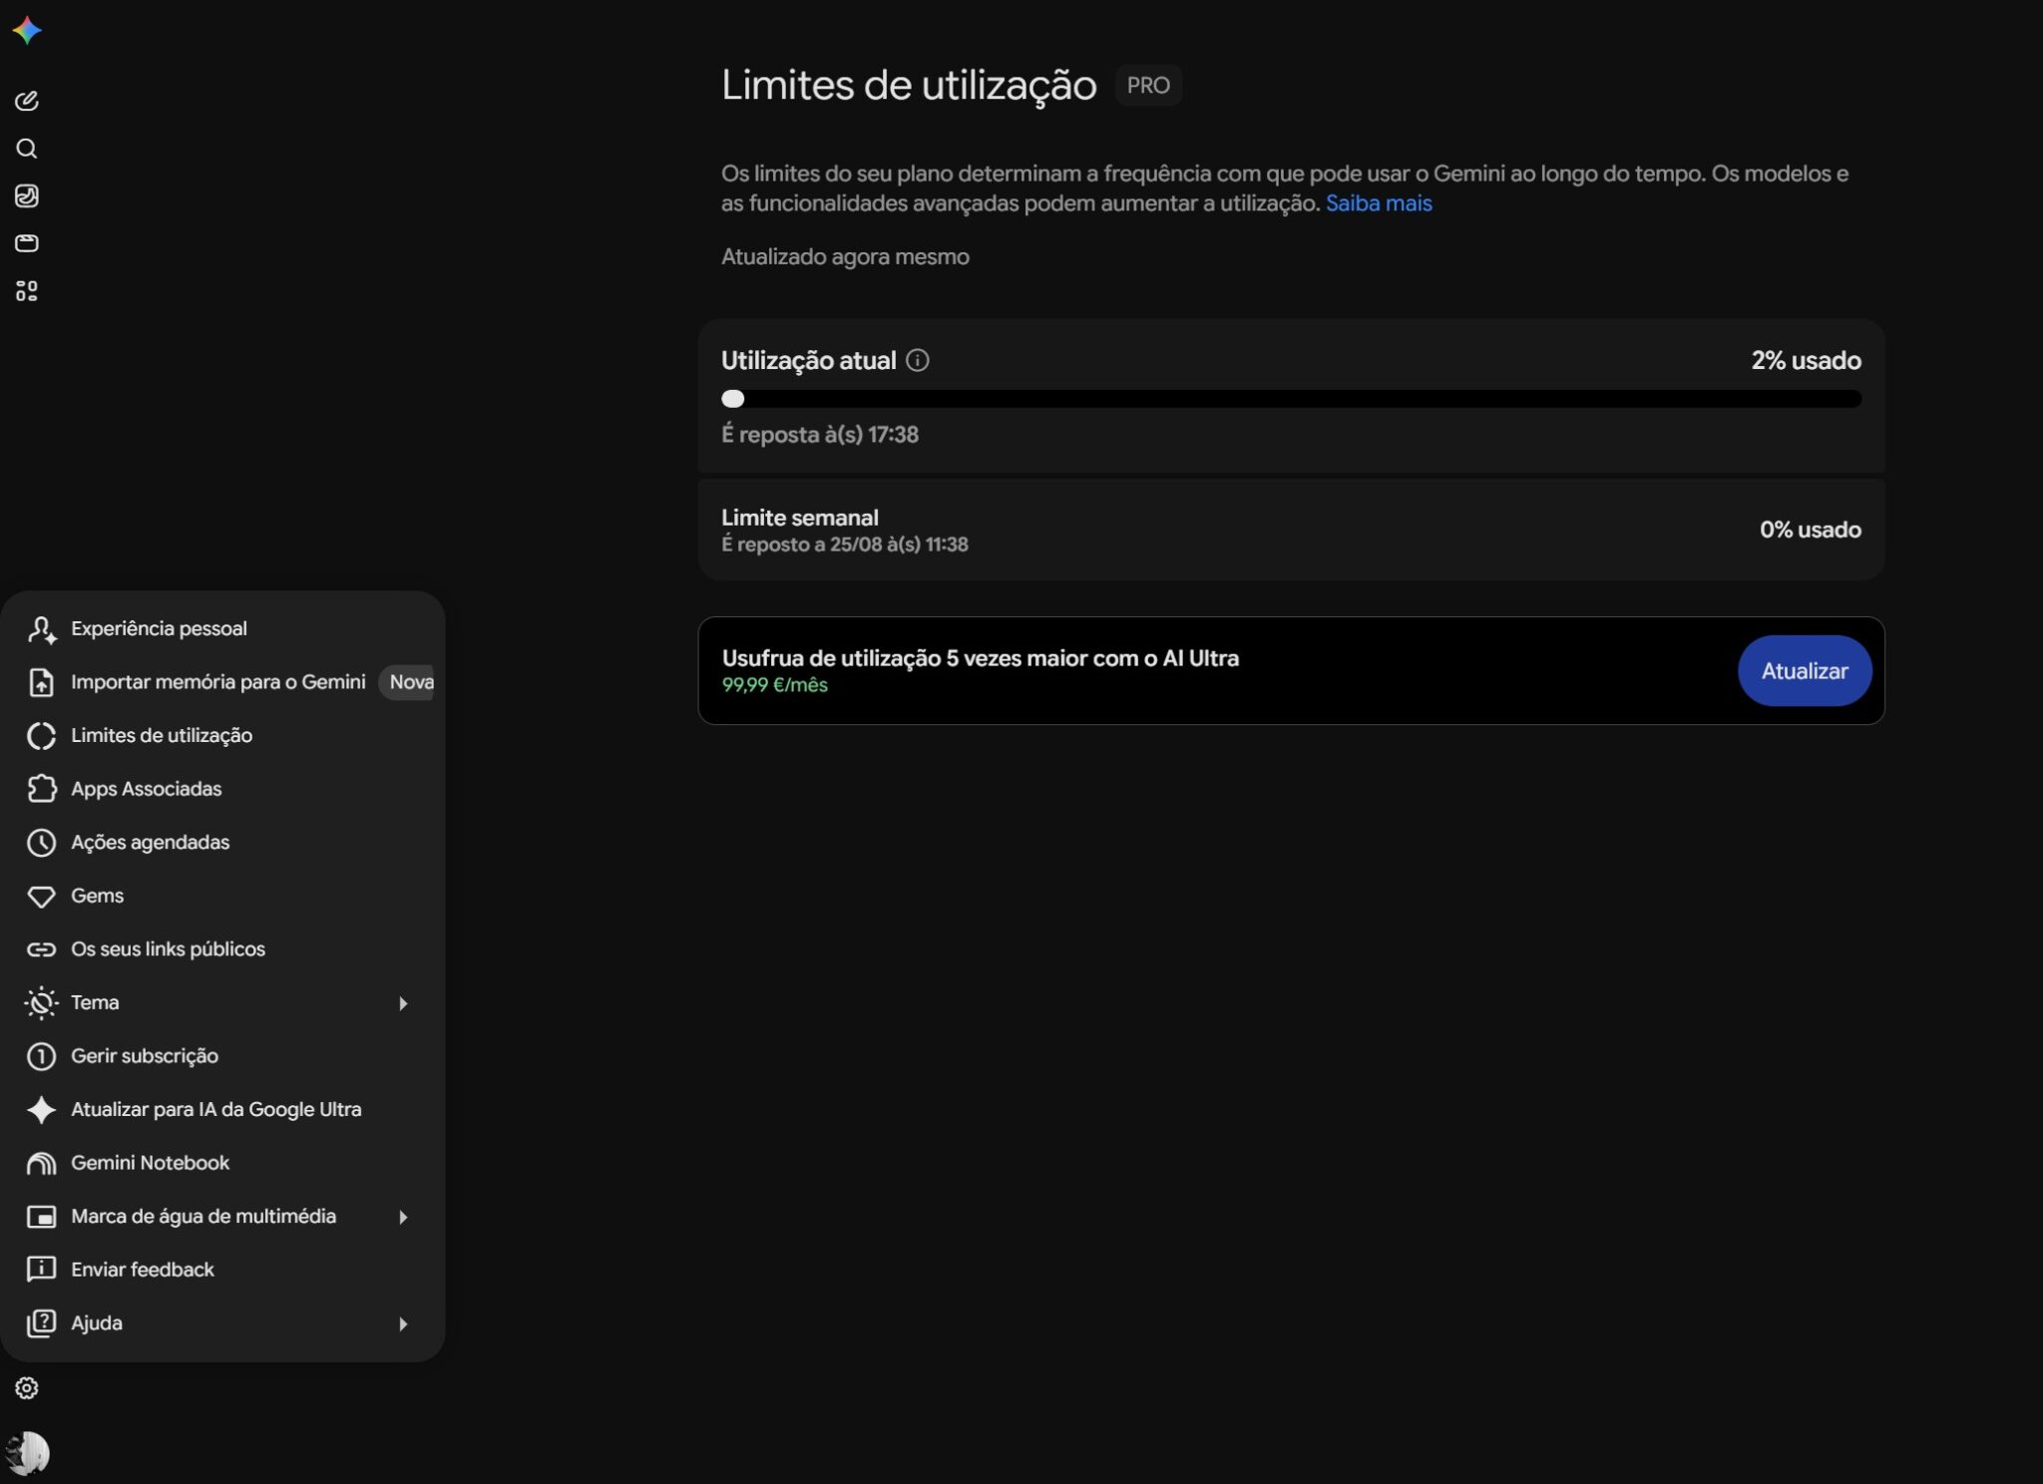The image size is (2043, 1484).
Task: Click the settings gear icon
Action: point(27,1388)
